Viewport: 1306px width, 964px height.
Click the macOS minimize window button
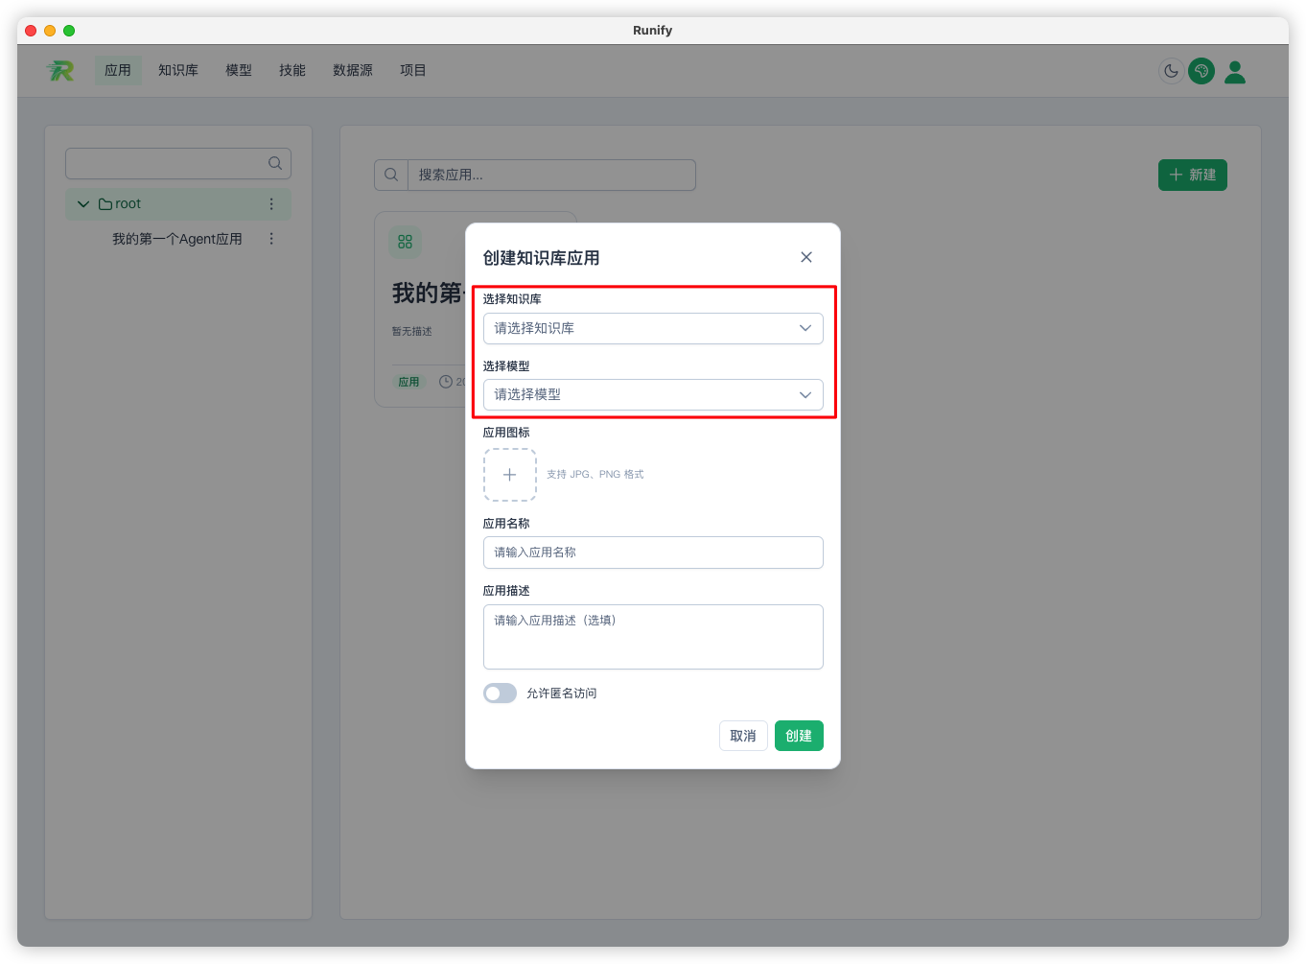click(50, 31)
